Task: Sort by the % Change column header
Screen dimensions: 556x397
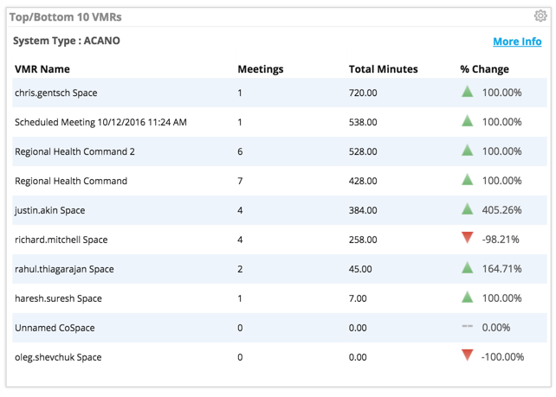Action: coord(484,69)
